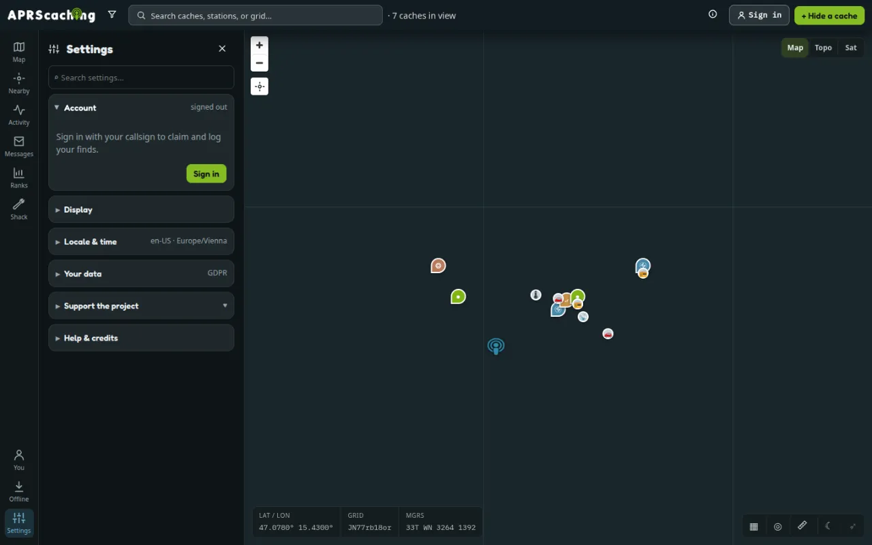The image size is (872, 545).
Task: Click the green Sign in button
Action: (x=206, y=174)
